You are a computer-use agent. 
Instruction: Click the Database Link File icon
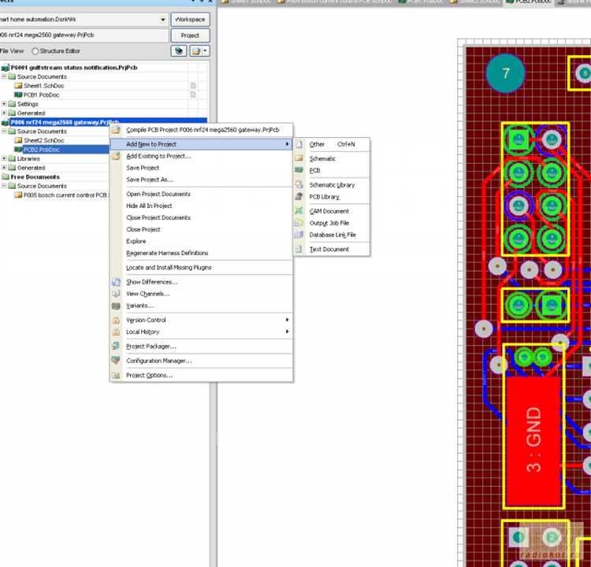299,235
